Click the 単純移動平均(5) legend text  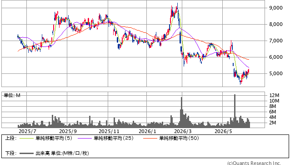point(54,138)
